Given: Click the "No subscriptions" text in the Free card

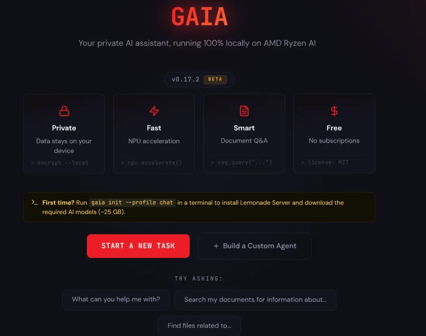Looking at the screenshot, I should [334, 141].
